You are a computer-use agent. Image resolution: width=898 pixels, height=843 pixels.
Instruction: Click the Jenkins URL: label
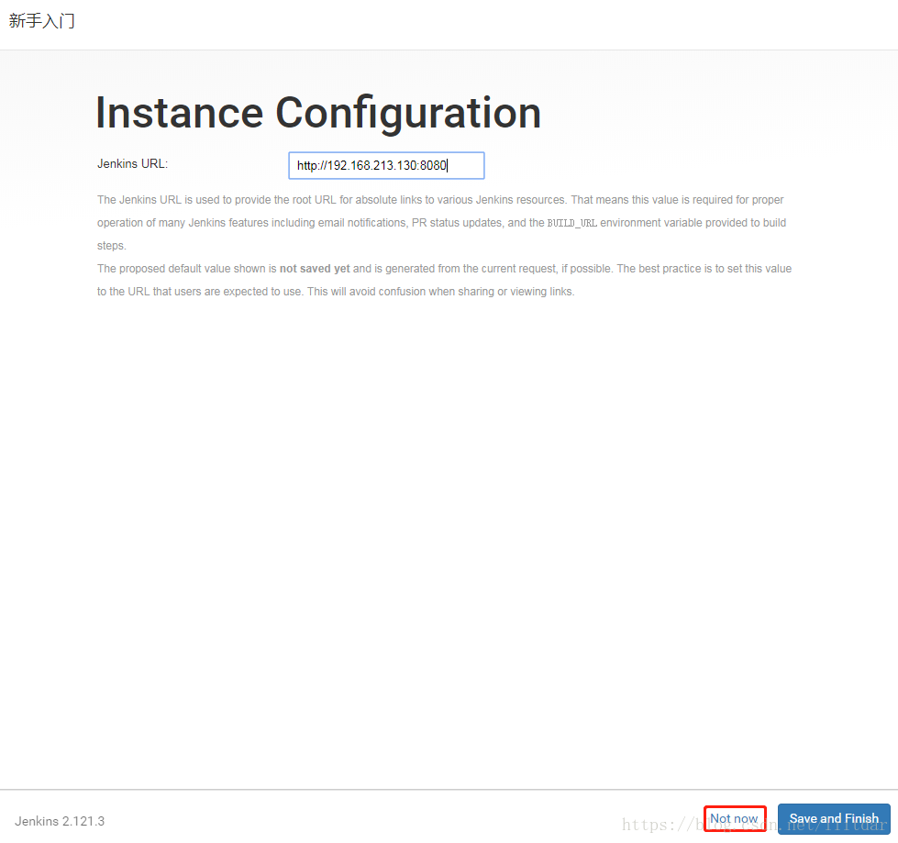(x=132, y=164)
